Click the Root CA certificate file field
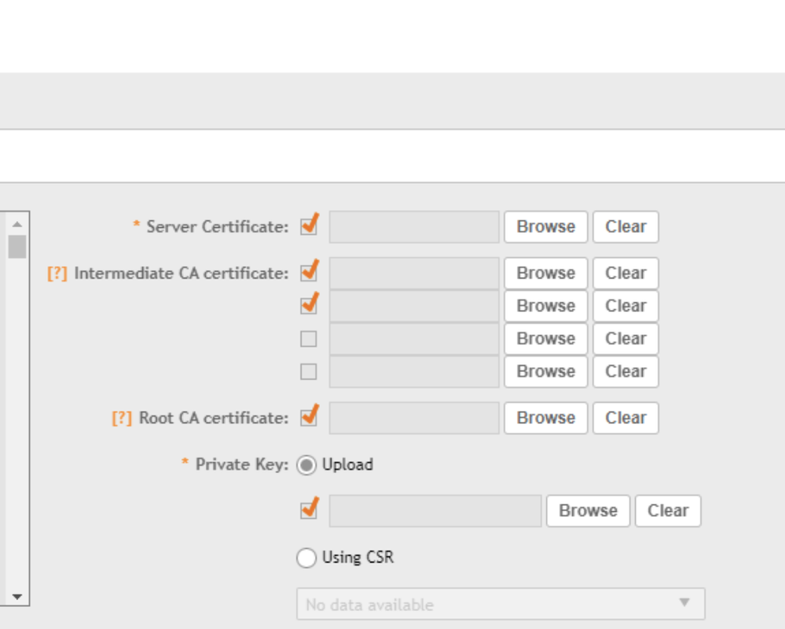This screenshot has width=785, height=629. tap(414, 418)
